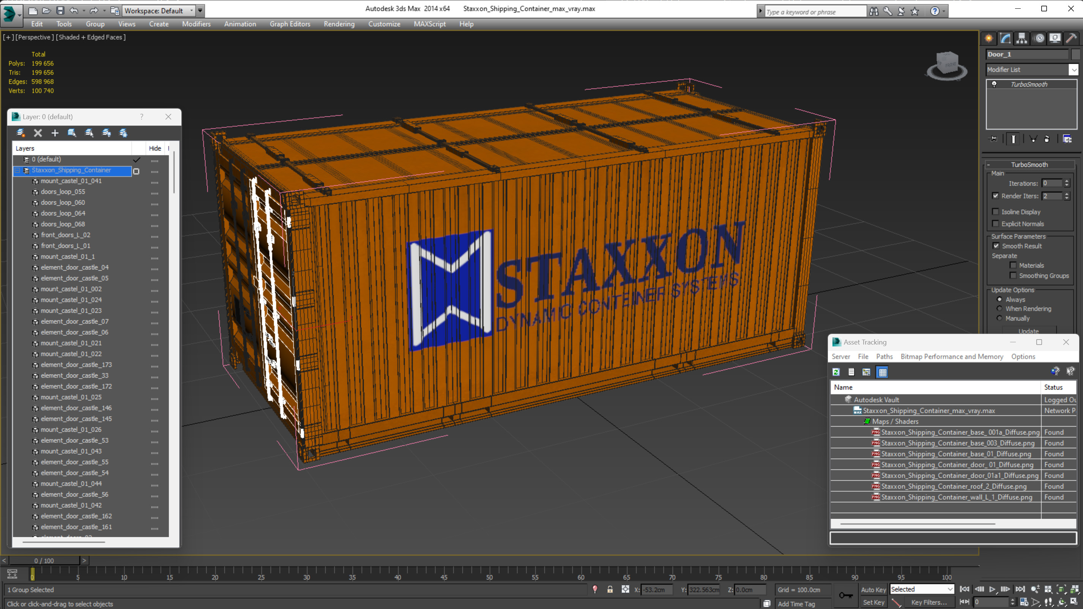Open the Motion command panel tab

point(1039,38)
